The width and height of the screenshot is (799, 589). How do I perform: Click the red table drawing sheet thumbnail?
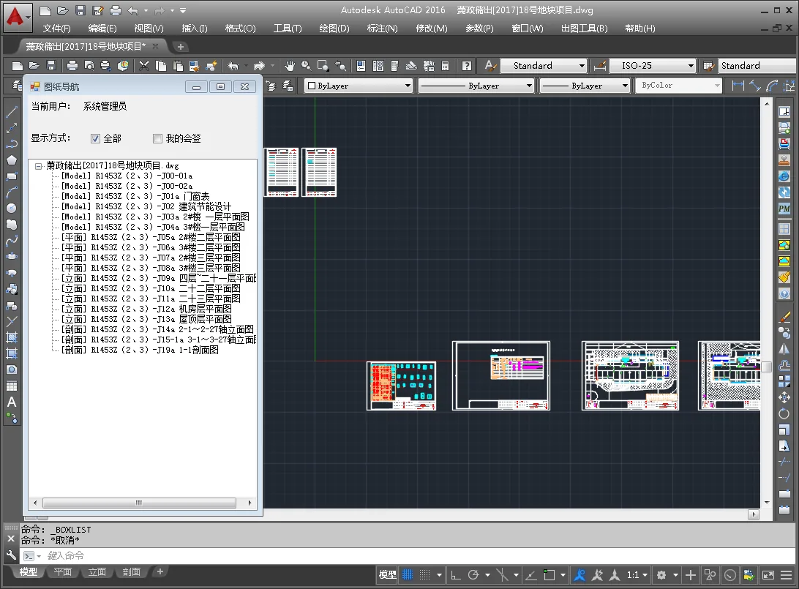pyautogui.click(x=401, y=386)
